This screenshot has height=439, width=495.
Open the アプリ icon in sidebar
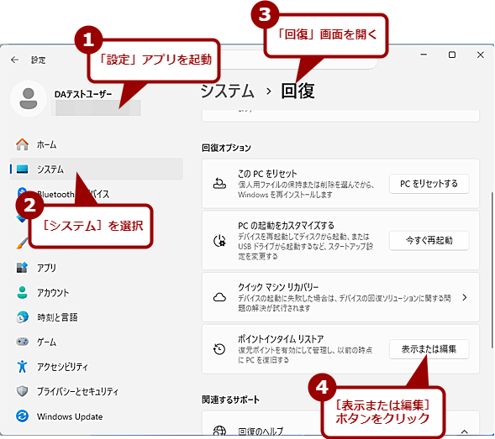click(22, 268)
